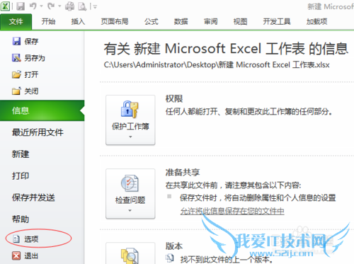Click the 保护工作簿 lock and key button
This screenshot has width=354, height=264.
130,120
